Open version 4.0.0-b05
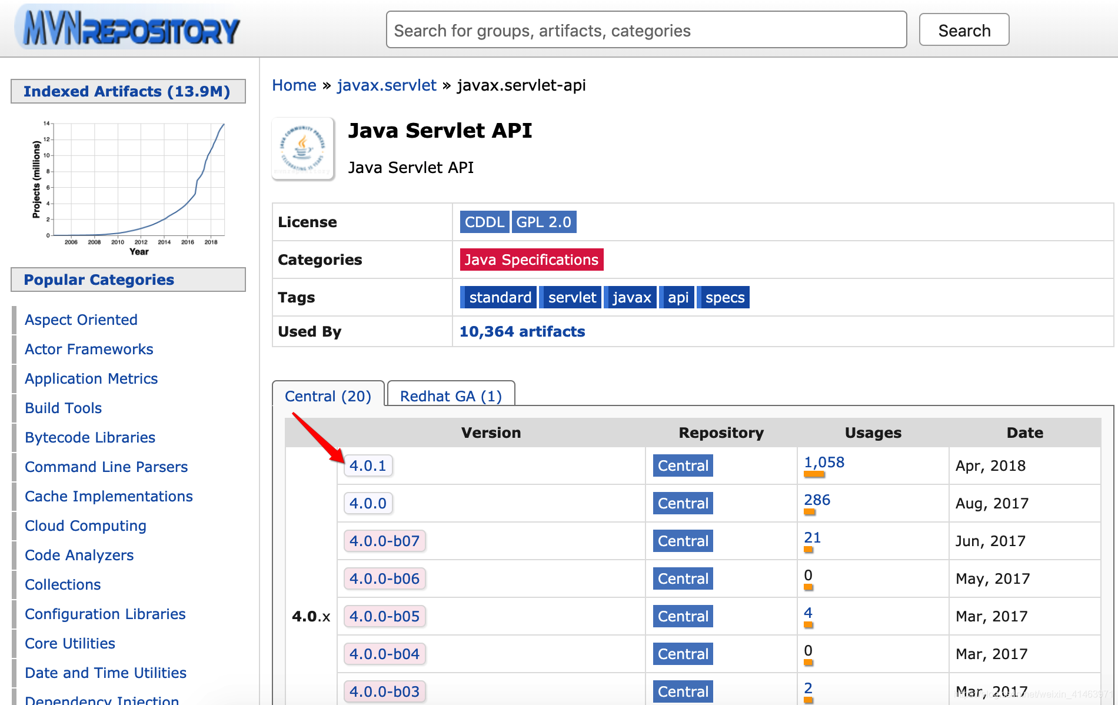 (384, 616)
